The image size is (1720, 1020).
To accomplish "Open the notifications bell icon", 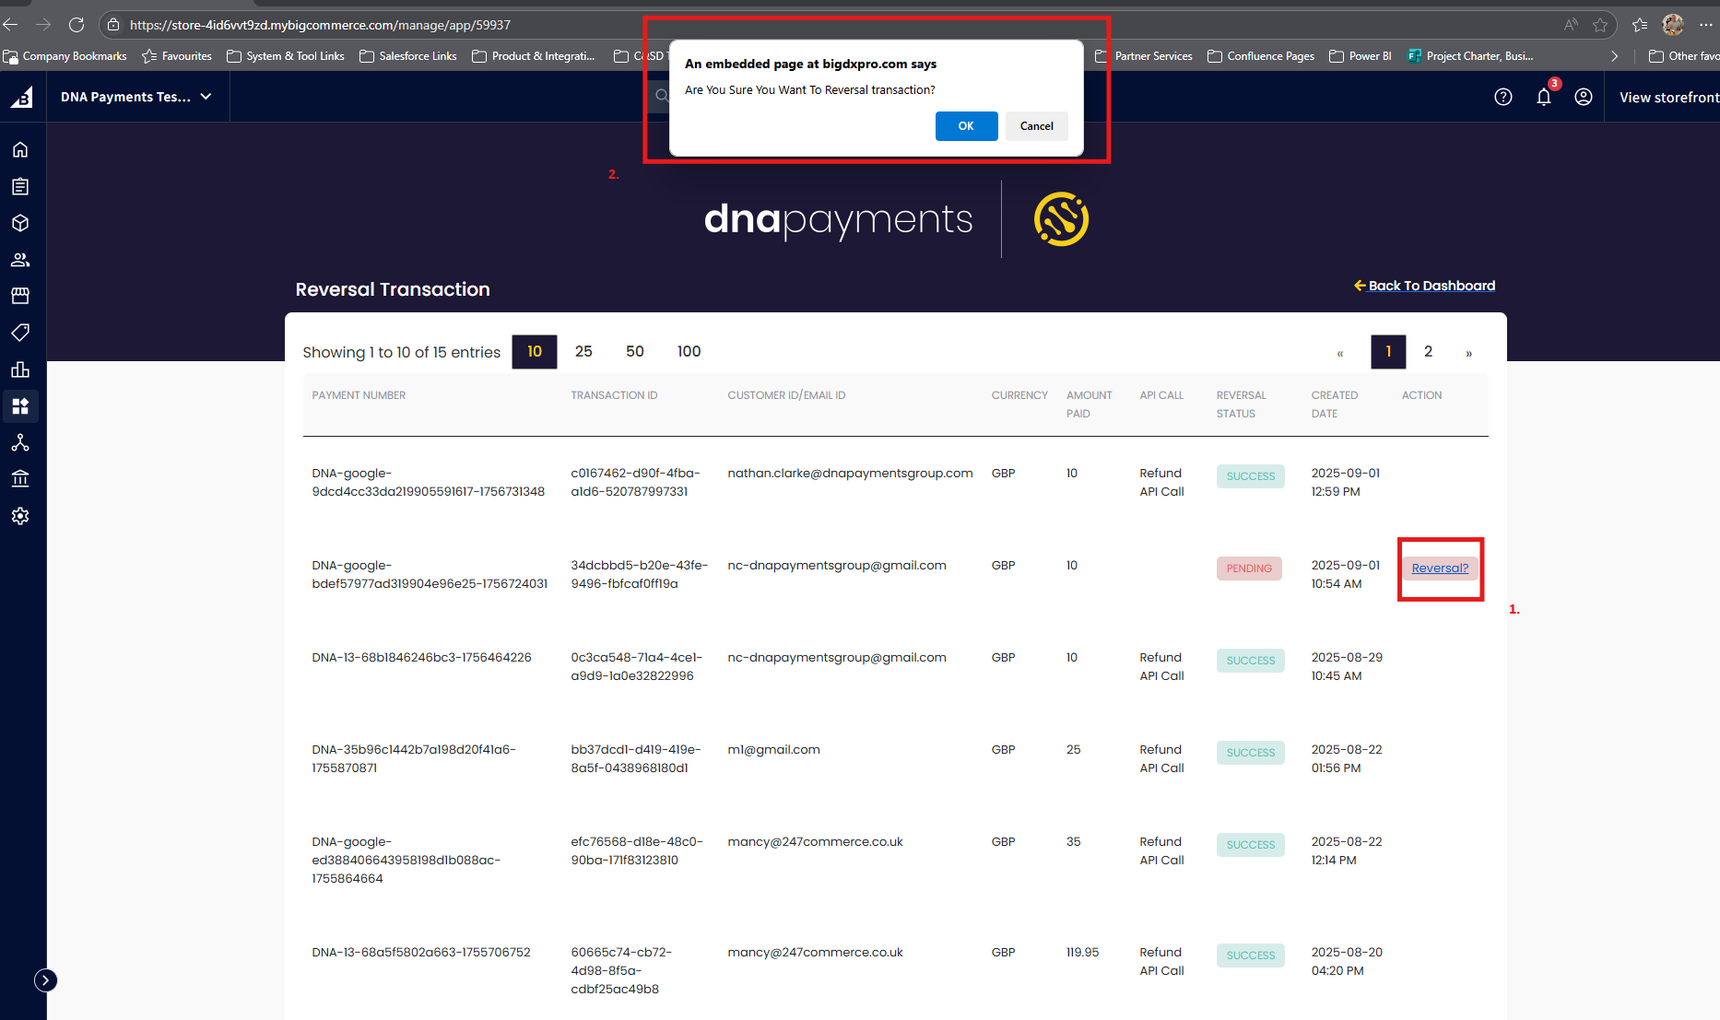I will tap(1544, 97).
